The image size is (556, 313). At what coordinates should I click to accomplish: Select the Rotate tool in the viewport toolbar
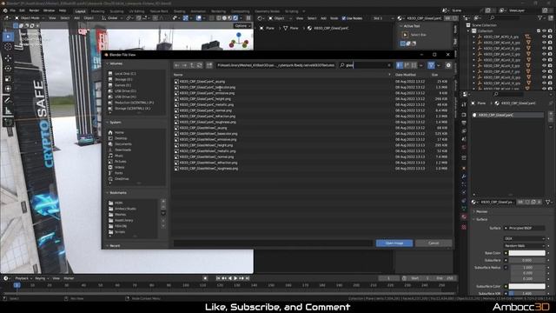point(8,68)
